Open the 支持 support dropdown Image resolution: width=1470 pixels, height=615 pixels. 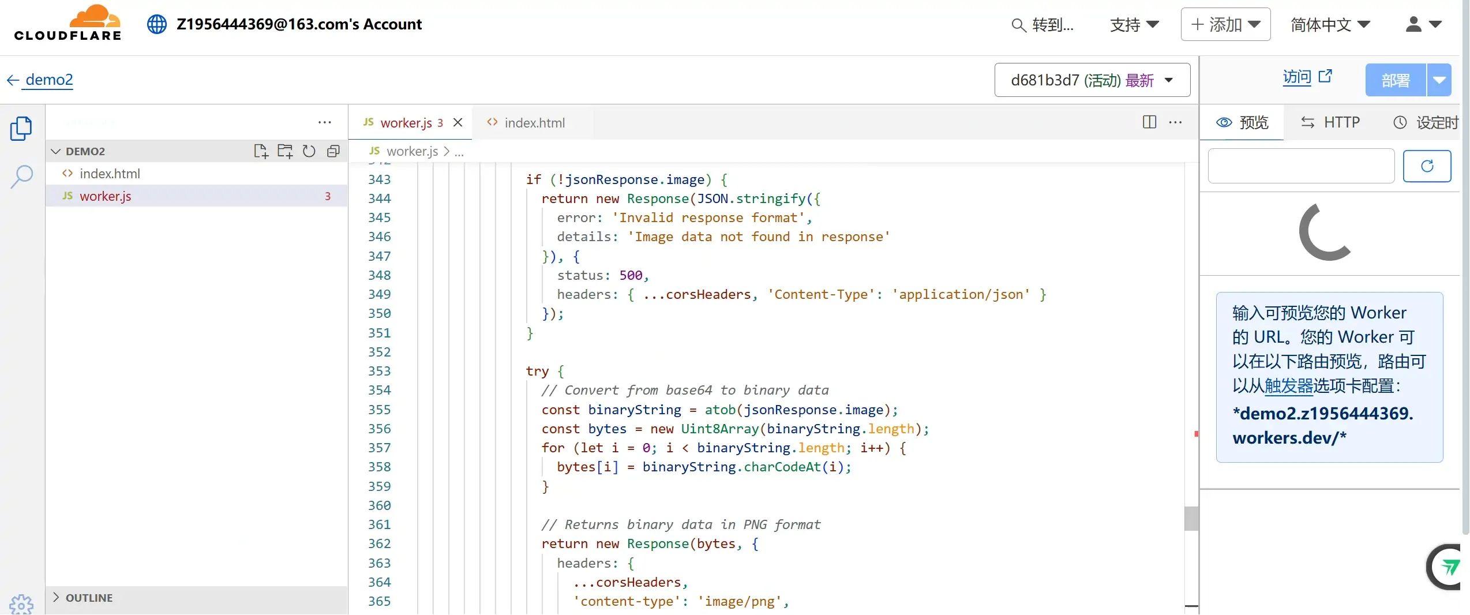(x=1134, y=25)
